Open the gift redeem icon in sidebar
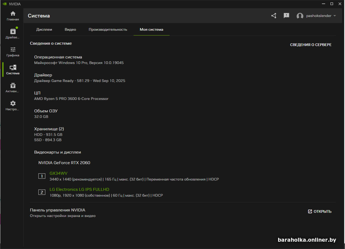 pos(13,87)
